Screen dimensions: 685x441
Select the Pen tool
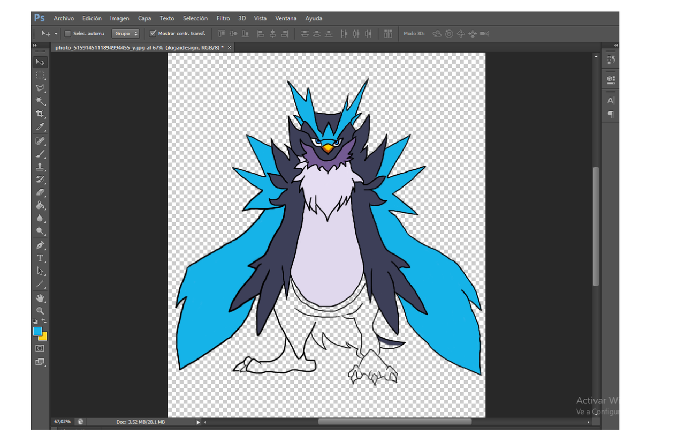[40, 245]
